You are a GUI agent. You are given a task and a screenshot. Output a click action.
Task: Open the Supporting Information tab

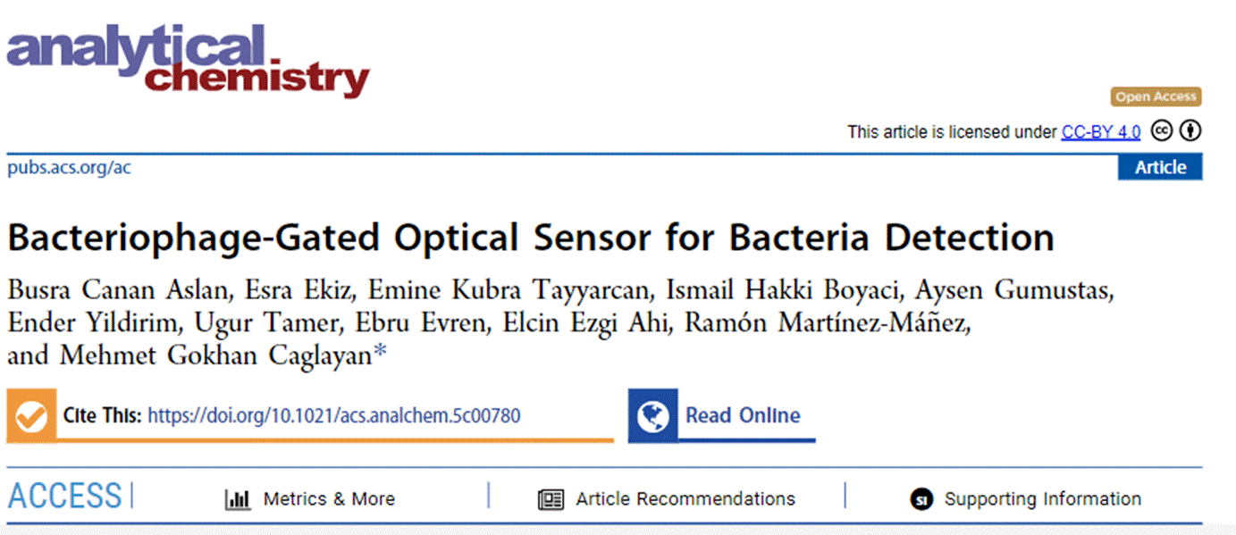click(1042, 499)
